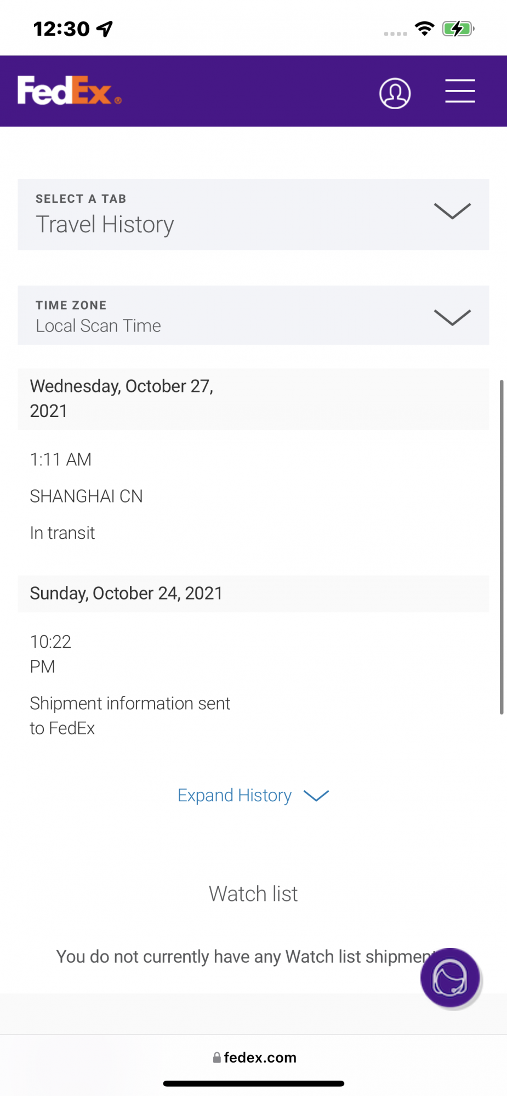Image resolution: width=507 pixels, height=1096 pixels.
Task: Expand the Select a Tab chevron
Action: (452, 212)
